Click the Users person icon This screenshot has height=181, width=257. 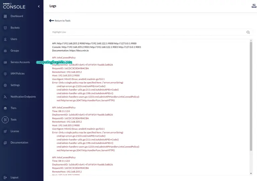pos(5,39)
